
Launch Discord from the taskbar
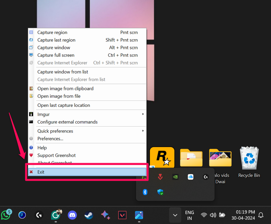72,215
